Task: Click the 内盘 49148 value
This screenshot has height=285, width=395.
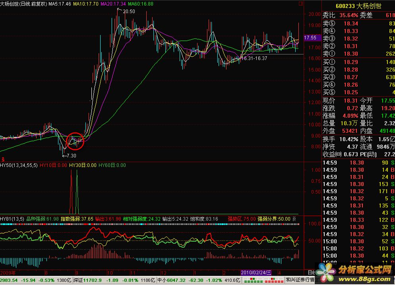Action: coord(378,131)
